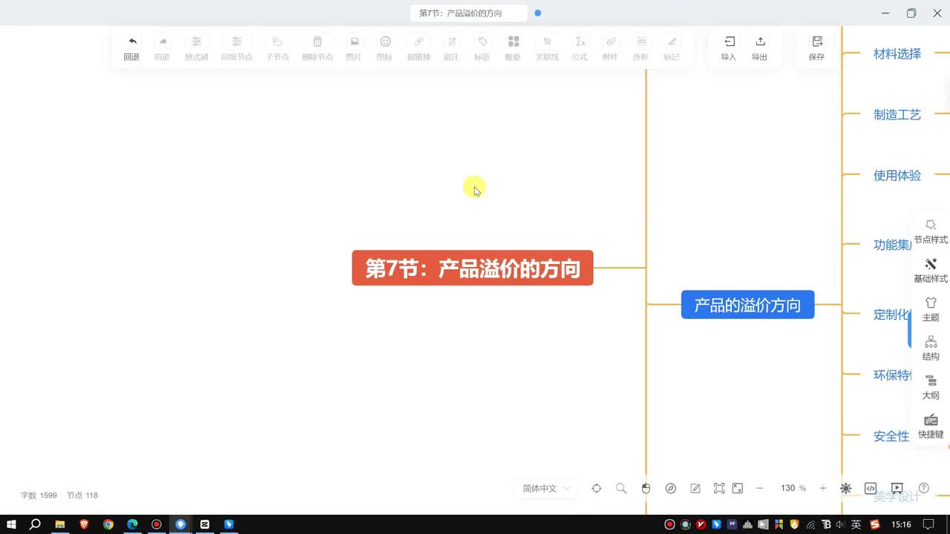Insert a summary with 概要 icon
Viewport: 950px width, 534px height.
pyautogui.click(x=513, y=42)
